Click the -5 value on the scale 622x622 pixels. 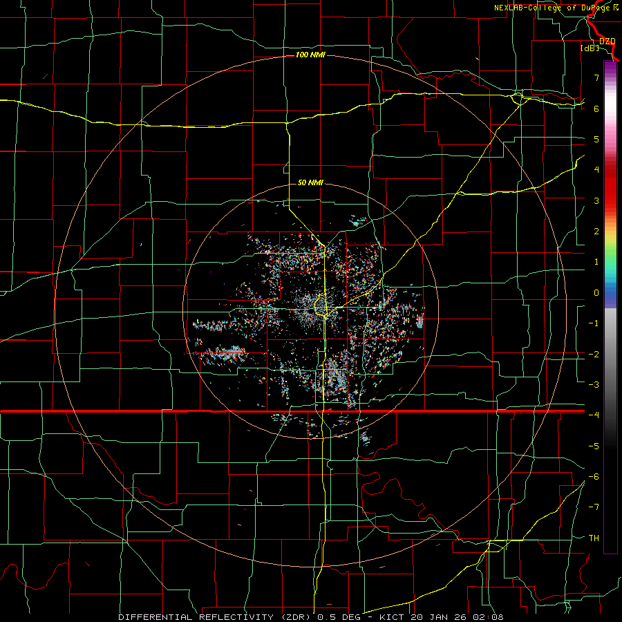(x=594, y=446)
